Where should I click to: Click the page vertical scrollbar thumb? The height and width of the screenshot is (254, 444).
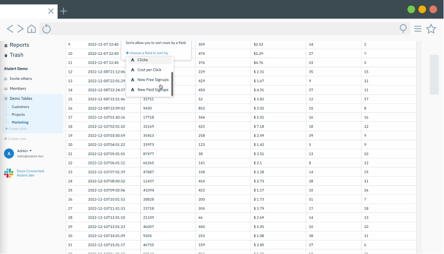(434, 74)
